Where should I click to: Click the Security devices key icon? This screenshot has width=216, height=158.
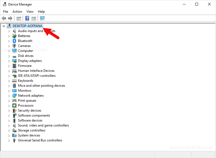click(x=14, y=110)
